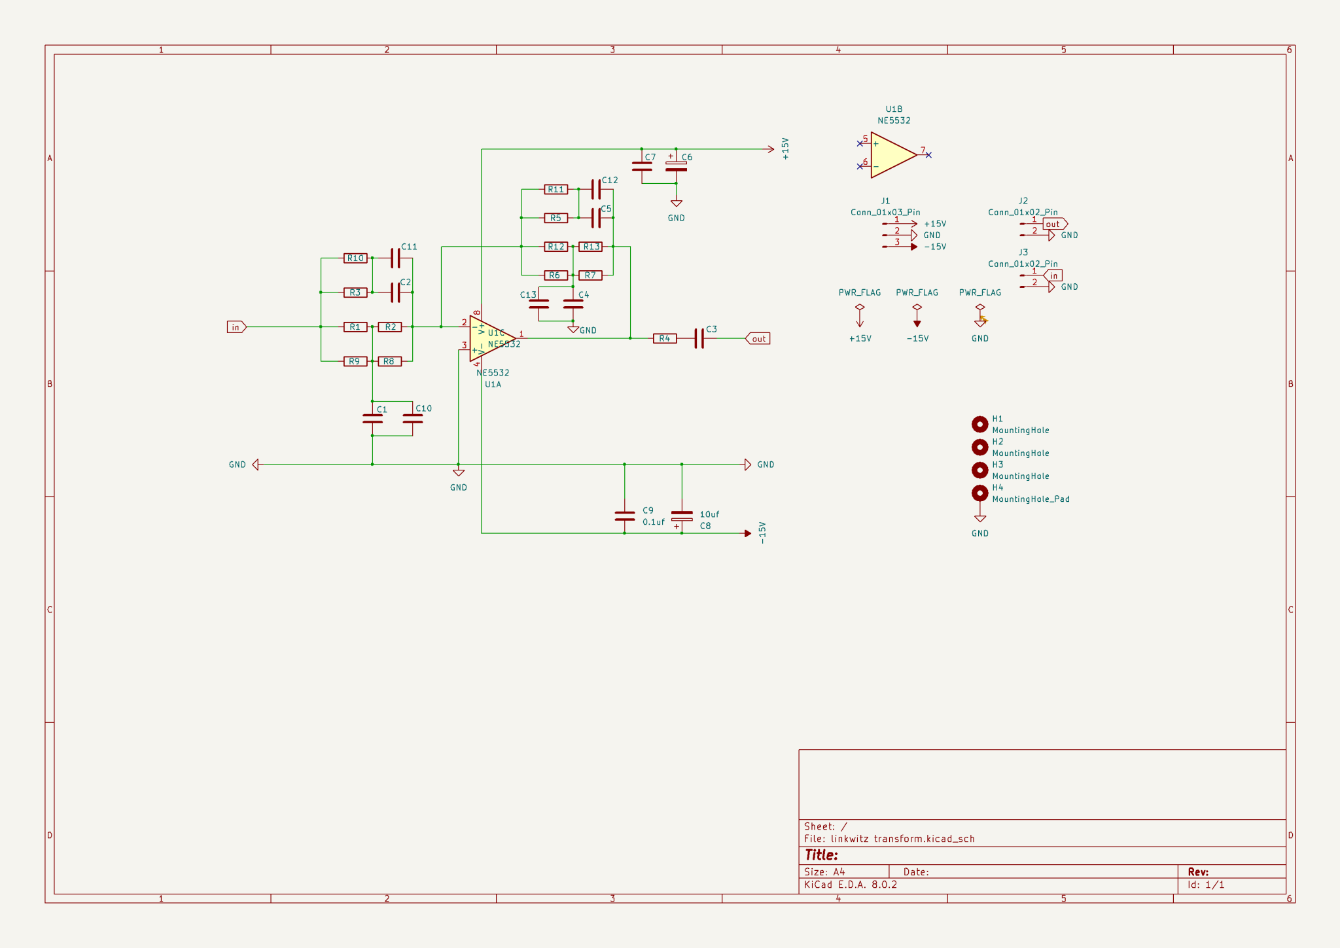Screen dimensions: 1340x948
Task: Click resistor R5 symbol
Action: point(556,218)
